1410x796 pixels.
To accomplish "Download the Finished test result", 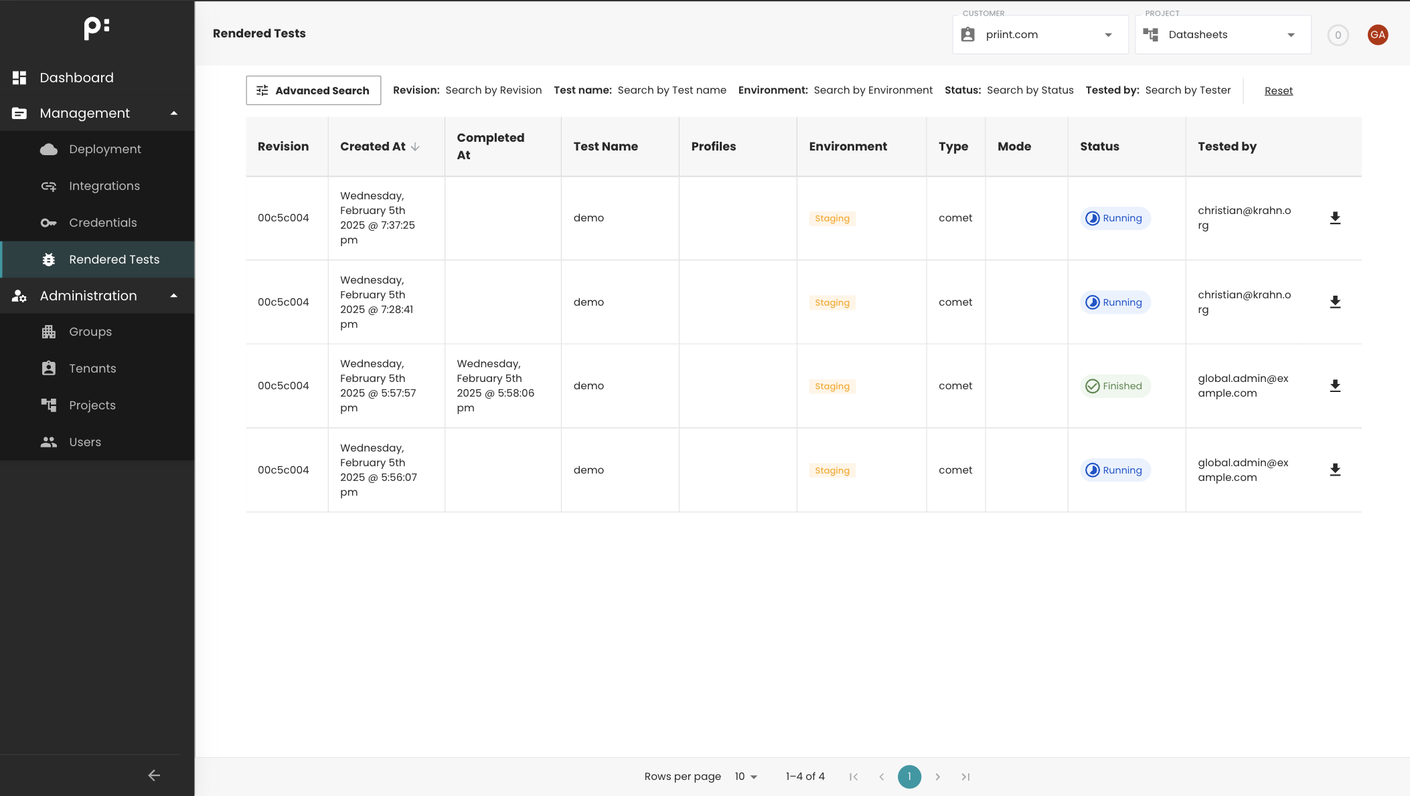I will [1335, 386].
